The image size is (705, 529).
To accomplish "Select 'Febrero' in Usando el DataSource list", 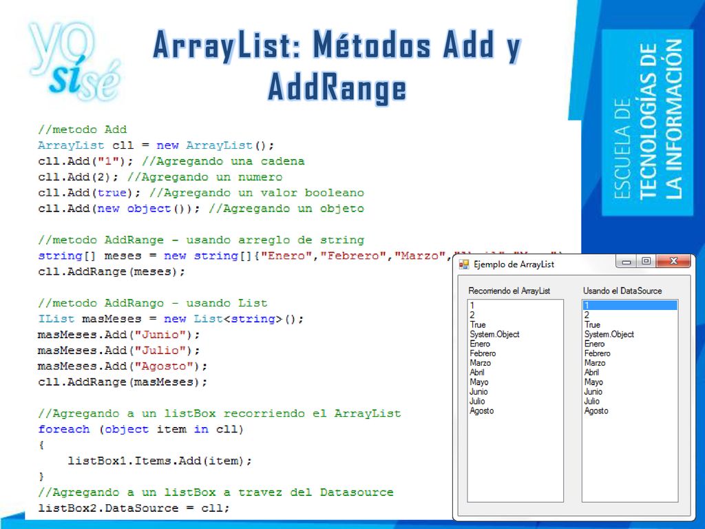I will [597, 353].
